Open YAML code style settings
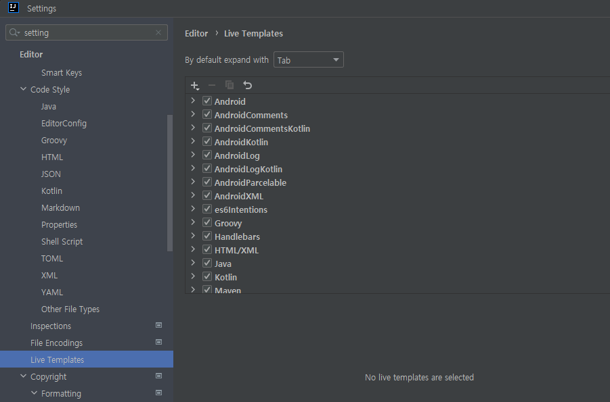The height and width of the screenshot is (402, 610). 52,293
